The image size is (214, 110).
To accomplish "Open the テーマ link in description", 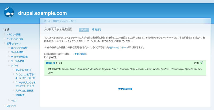I will [x=125, y=48].
